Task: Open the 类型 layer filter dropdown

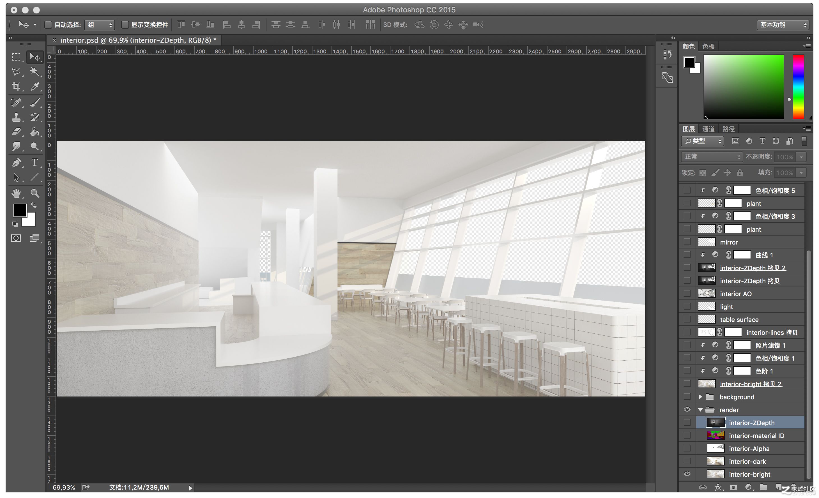Action: 702,141
